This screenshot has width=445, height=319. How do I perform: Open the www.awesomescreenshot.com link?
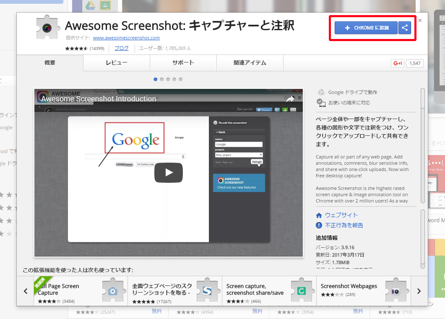[126, 38]
